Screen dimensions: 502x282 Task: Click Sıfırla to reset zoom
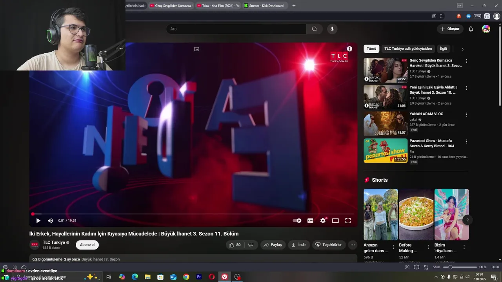pos(437,267)
